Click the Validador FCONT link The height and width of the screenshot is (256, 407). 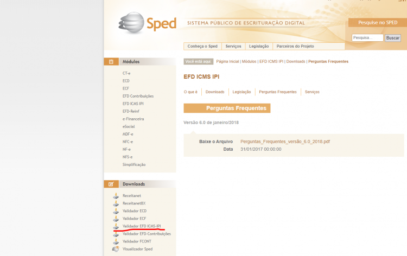pyautogui.click(x=137, y=241)
